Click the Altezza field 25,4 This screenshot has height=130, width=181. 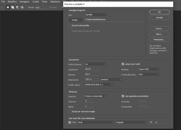coord(92,74)
